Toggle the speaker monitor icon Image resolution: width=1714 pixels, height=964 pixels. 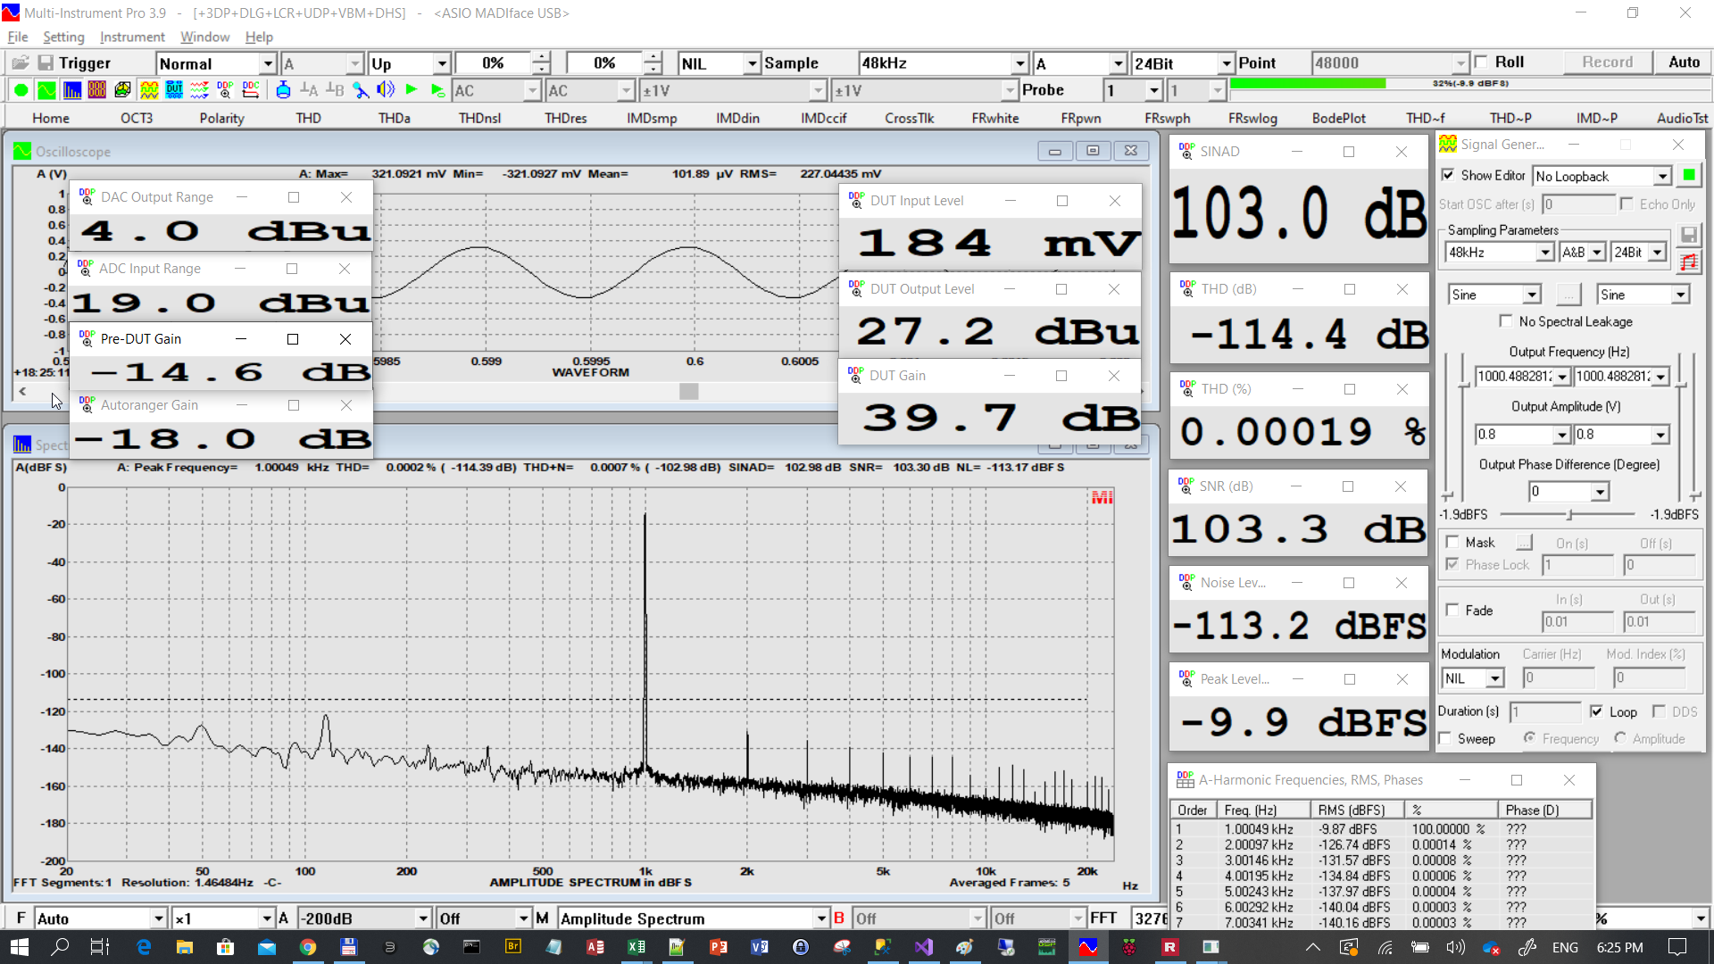pos(386,90)
